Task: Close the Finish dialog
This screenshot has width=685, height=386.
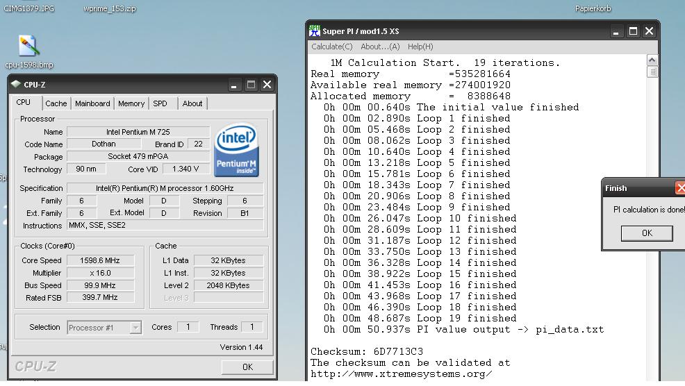Action: (x=680, y=188)
